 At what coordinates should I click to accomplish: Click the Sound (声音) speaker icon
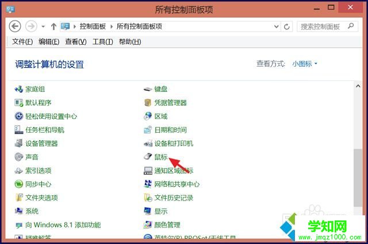(x=18, y=157)
